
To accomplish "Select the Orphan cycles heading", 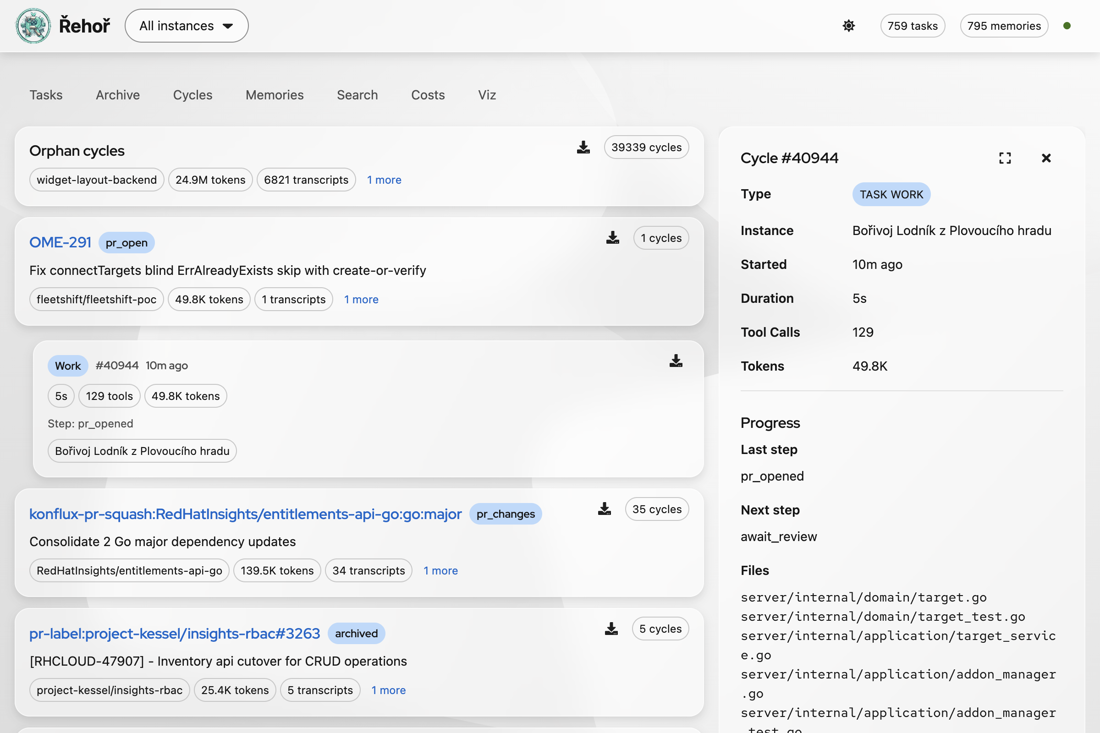I will point(77,151).
